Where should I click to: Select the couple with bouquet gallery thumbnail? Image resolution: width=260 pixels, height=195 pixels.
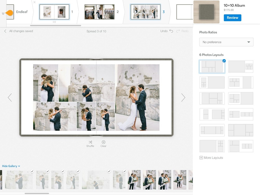pyautogui.click(x=134, y=180)
